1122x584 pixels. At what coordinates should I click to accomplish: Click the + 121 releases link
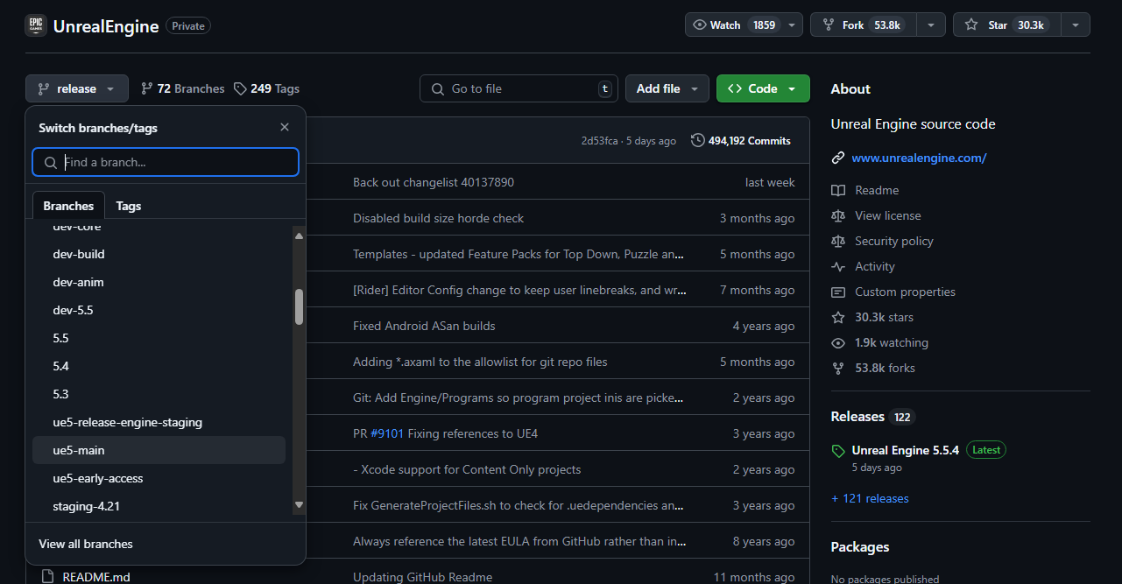tap(870, 498)
